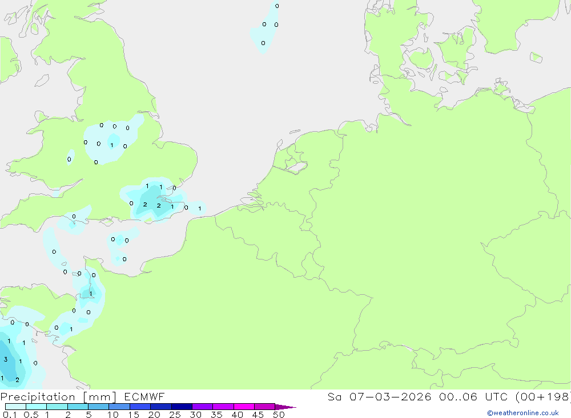The image size is (571, 418).
Task: Click the '20' legend scale label
Action: click(x=154, y=415)
